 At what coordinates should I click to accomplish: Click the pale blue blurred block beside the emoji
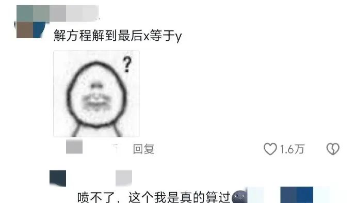[255, 195]
